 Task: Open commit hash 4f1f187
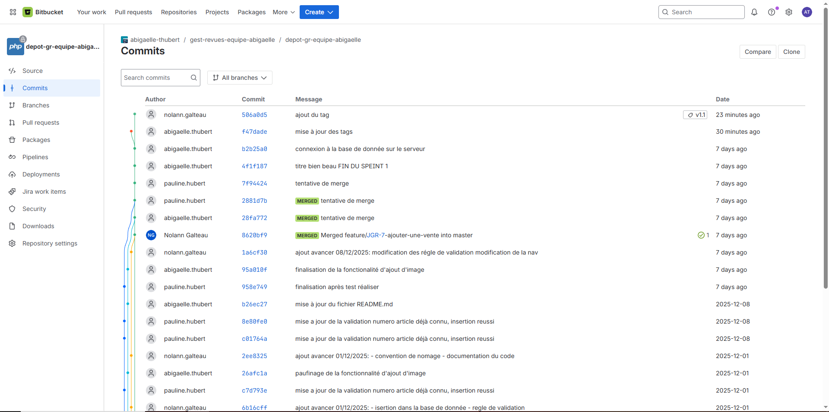(x=254, y=166)
